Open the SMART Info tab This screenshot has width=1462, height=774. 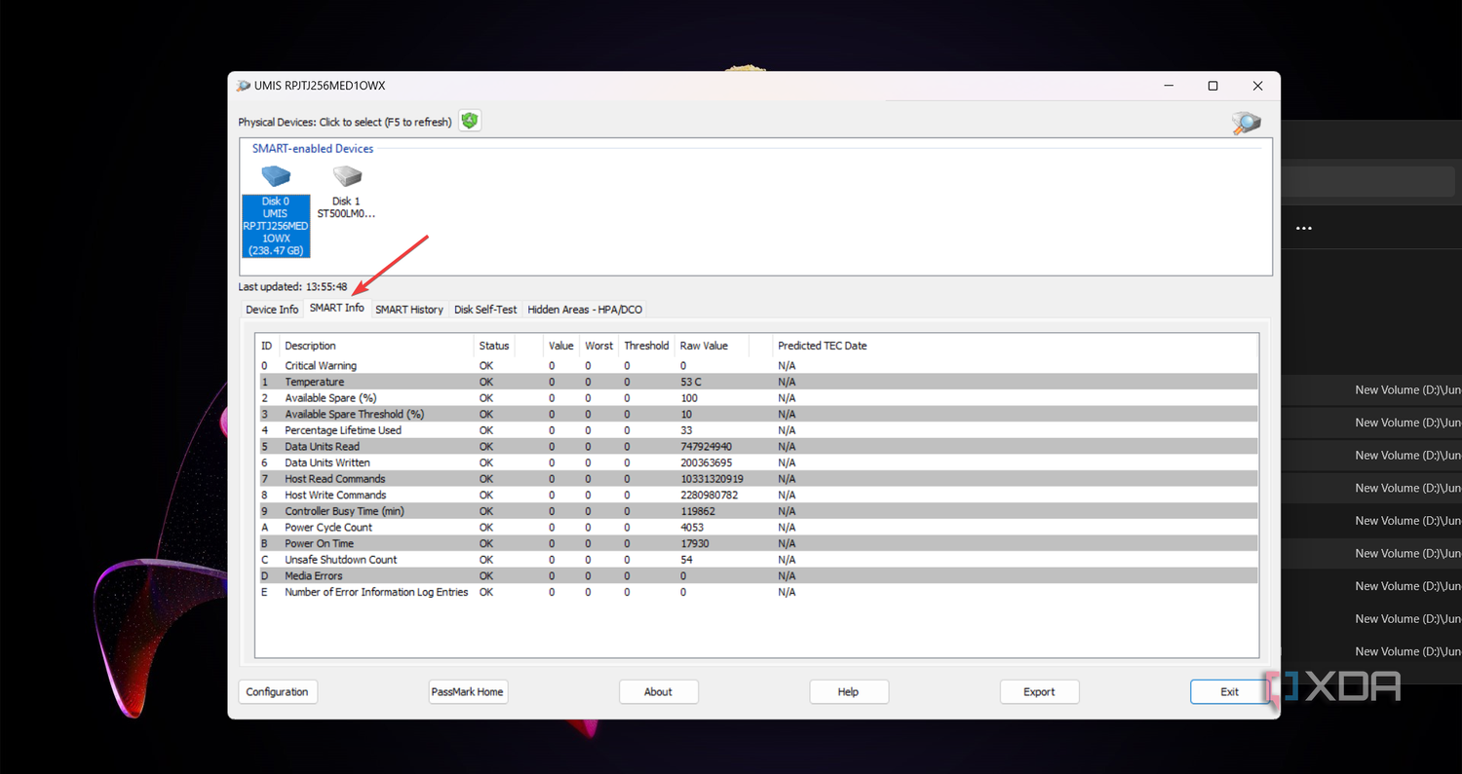point(337,309)
